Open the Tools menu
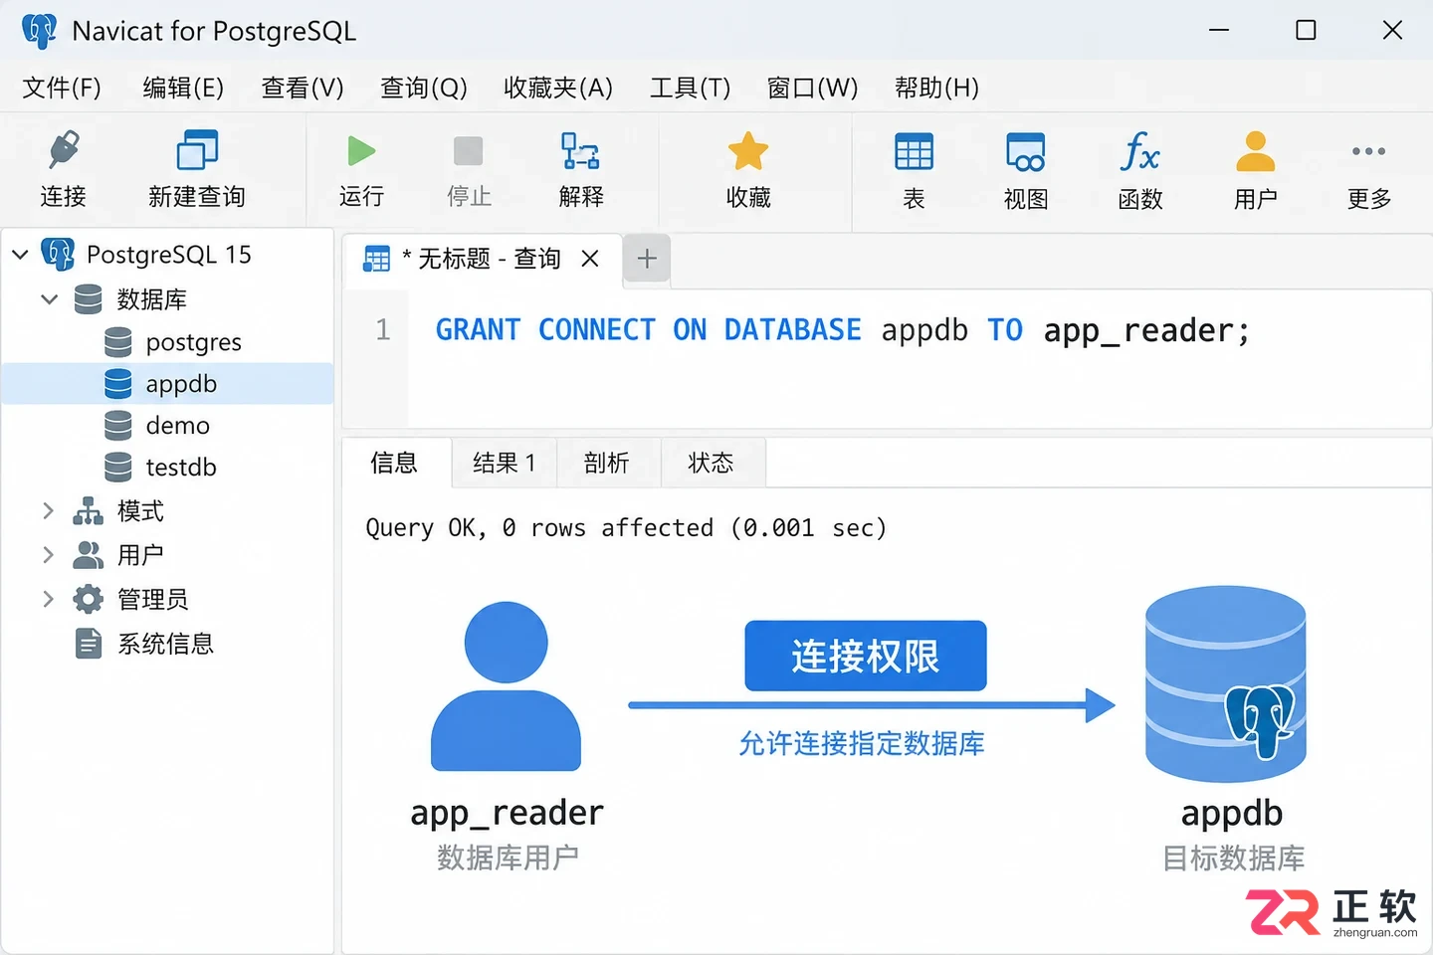The height and width of the screenshot is (955, 1433). pyautogui.click(x=690, y=88)
